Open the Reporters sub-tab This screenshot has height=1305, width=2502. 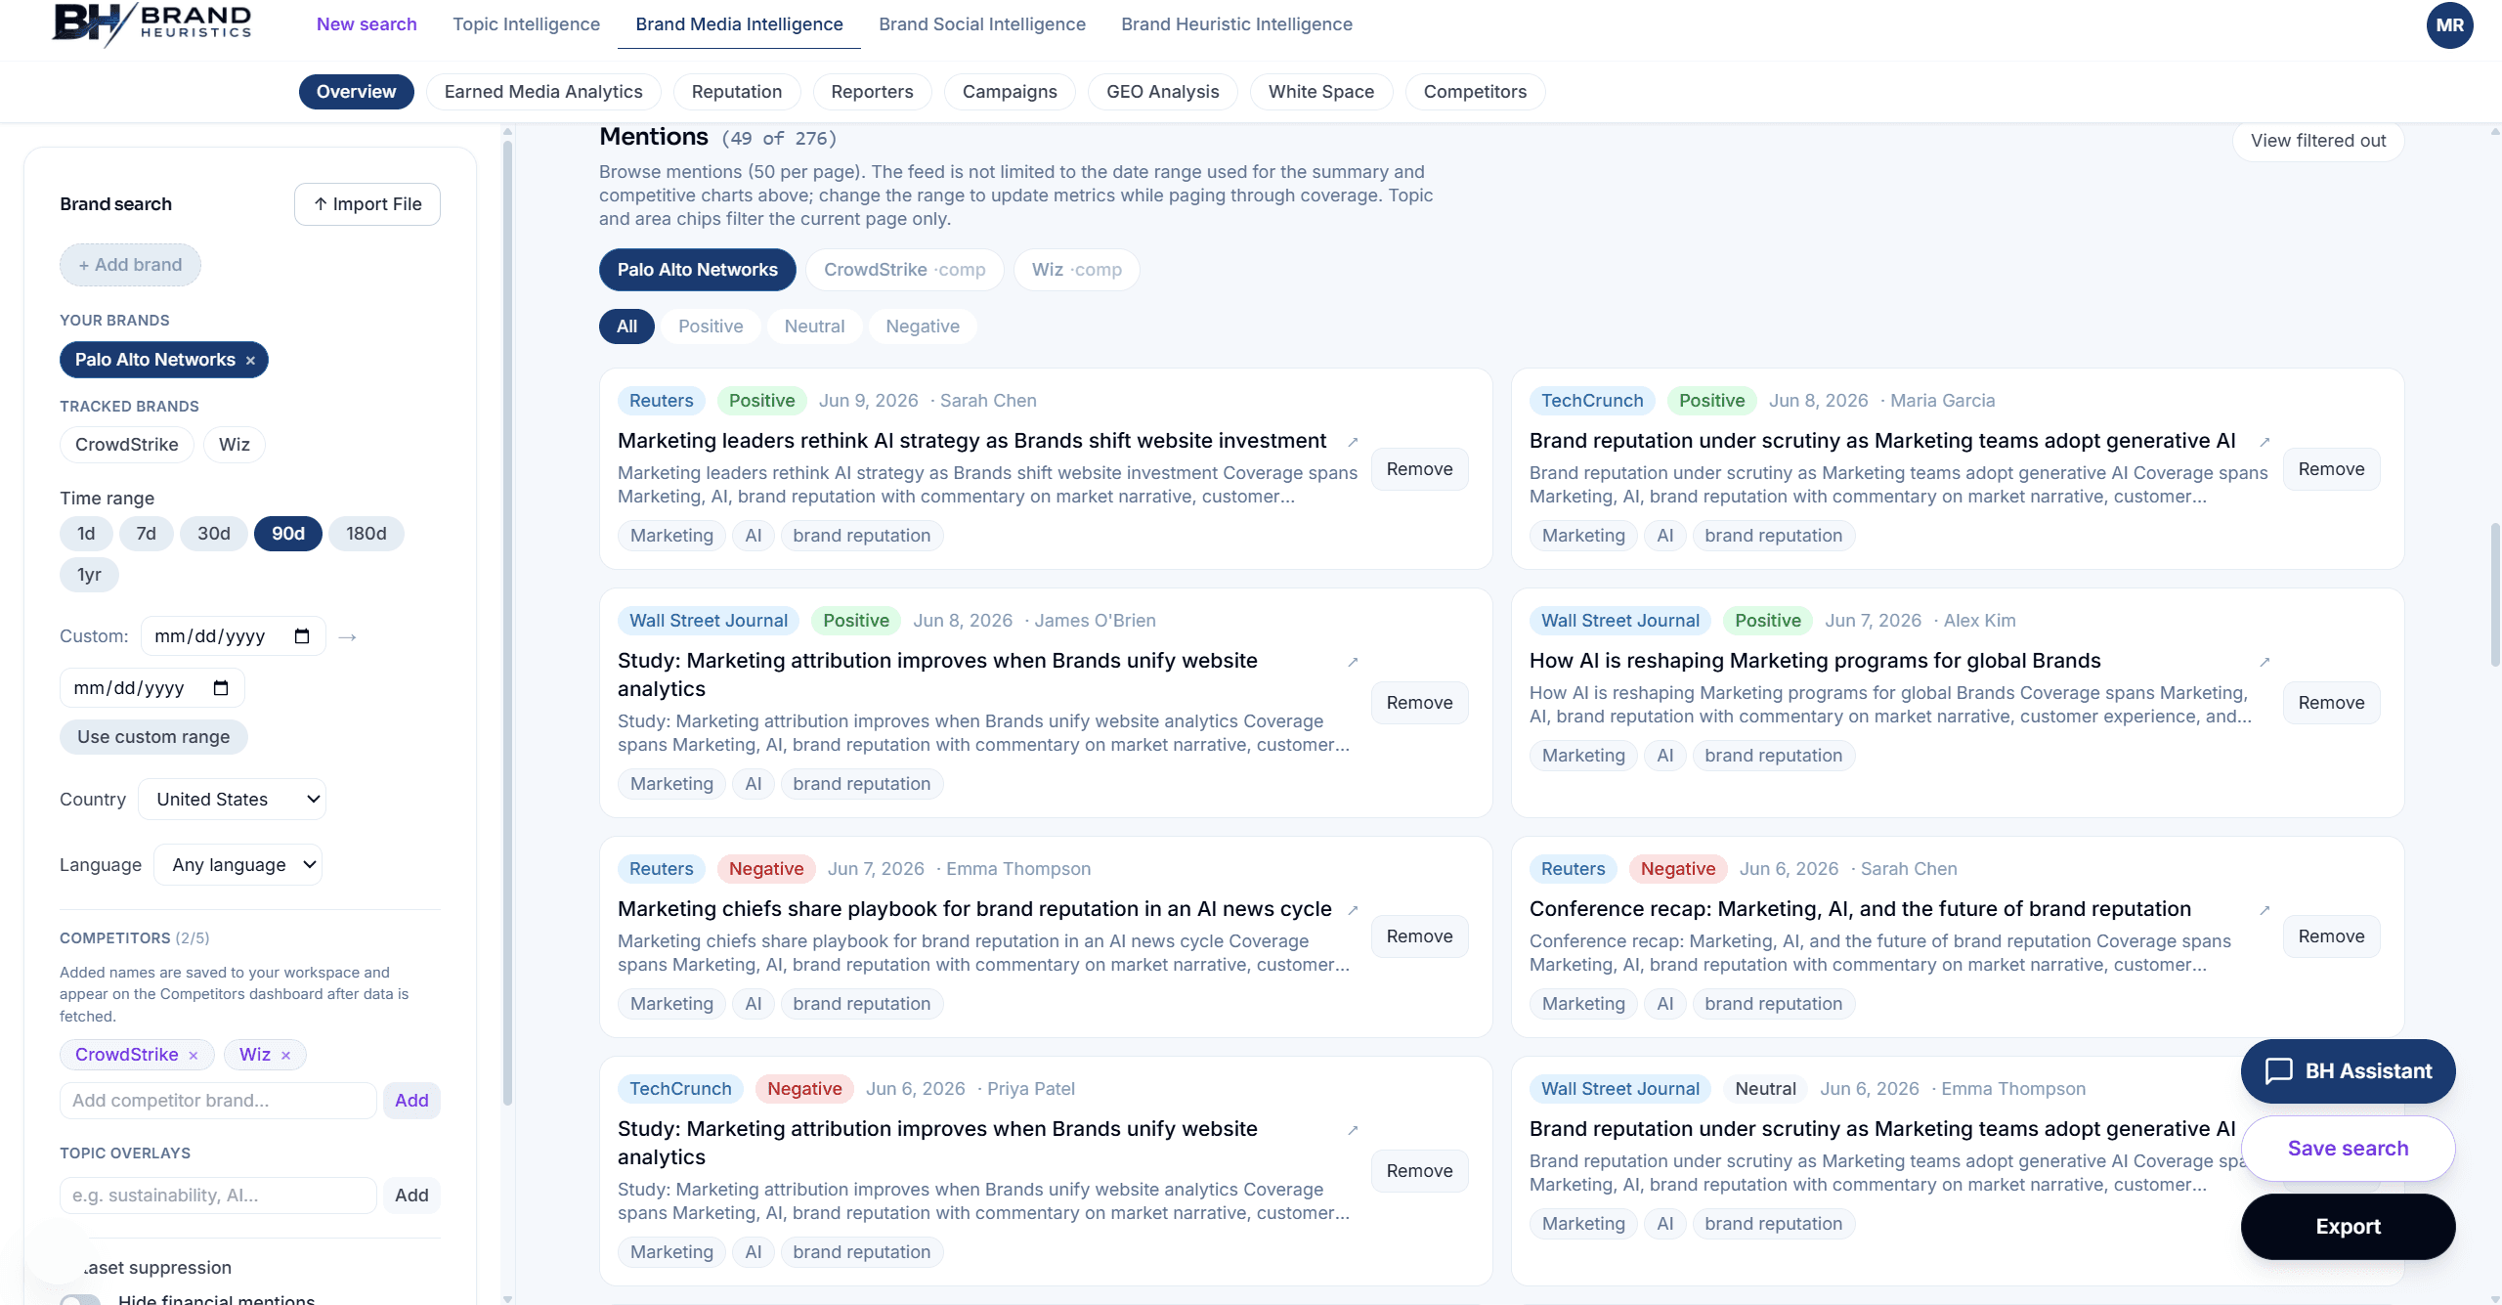pyautogui.click(x=872, y=92)
